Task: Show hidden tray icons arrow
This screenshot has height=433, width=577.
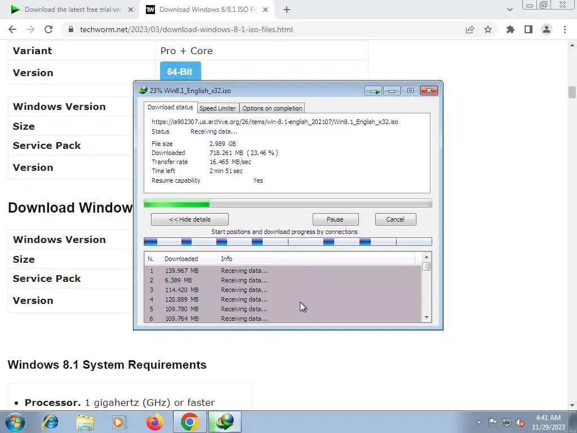Action: point(479,422)
